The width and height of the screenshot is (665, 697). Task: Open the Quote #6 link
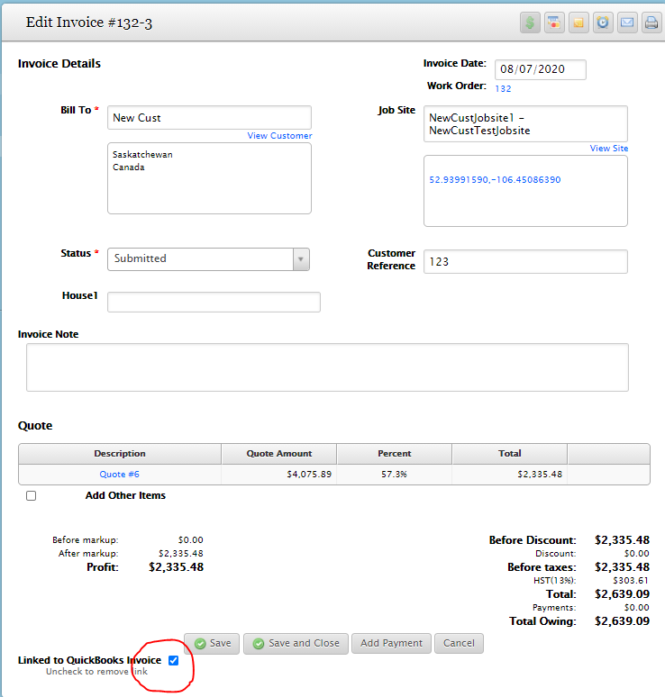tap(119, 475)
